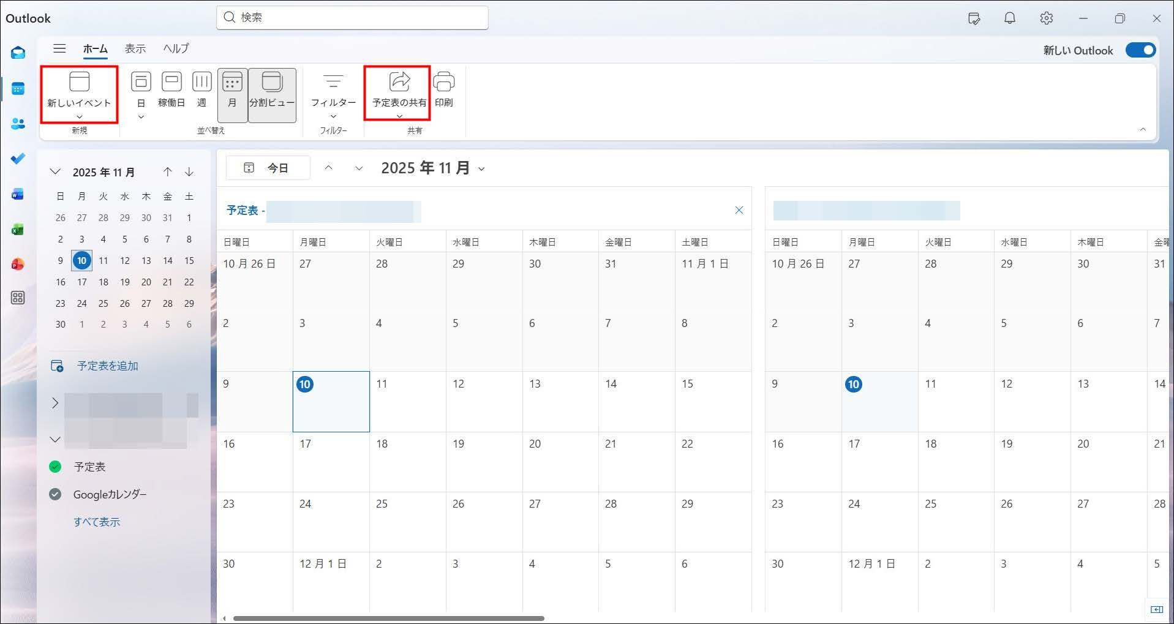Uncheck the 予定表 calendar checkbox
The height and width of the screenshot is (624, 1174).
click(x=55, y=467)
